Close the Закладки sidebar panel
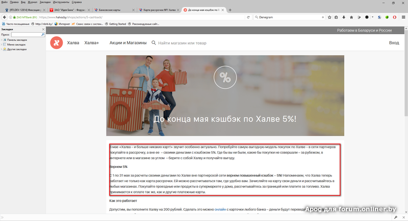This screenshot has width=408, height=221. [x=43, y=29]
